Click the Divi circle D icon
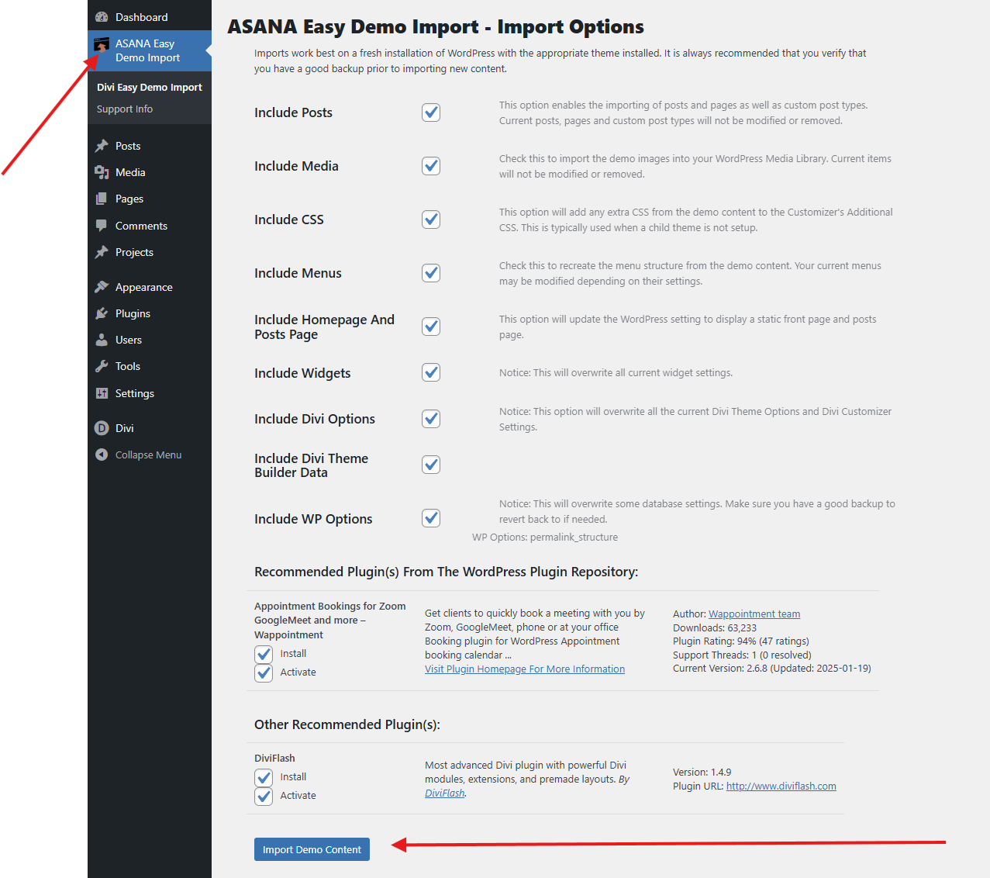 [x=102, y=428]
